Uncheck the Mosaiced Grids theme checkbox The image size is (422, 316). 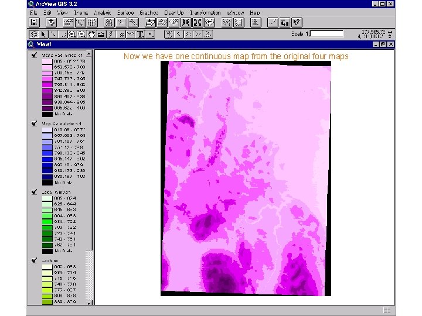35,56
